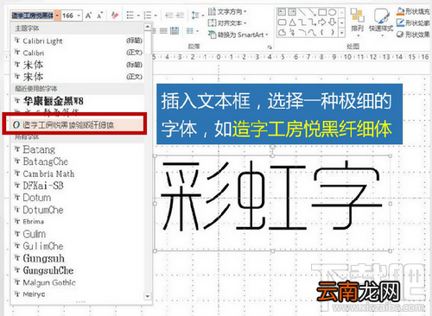Click Shape Fill (形状填充)
Image resolution: width=432 pixels, height=316 pixels.
[x=413, y=11]
